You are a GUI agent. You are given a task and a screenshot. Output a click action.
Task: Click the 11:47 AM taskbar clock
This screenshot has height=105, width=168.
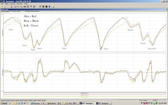[162, 103]
